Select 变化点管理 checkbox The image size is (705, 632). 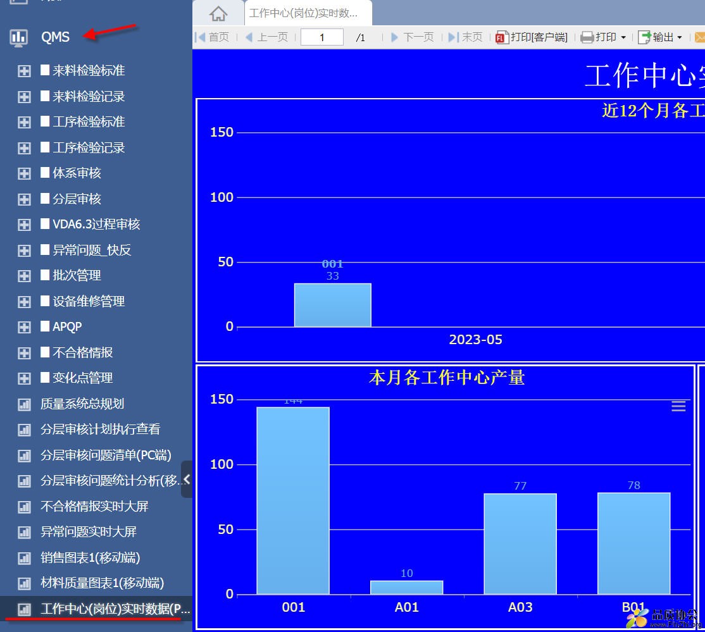coord(45,378)
